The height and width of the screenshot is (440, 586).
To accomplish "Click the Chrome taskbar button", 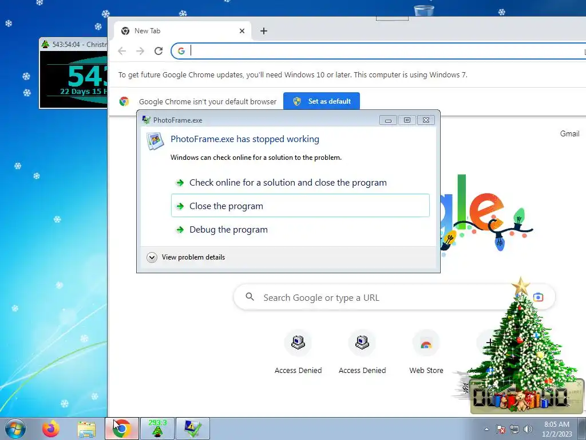I will [x=122, y=429].
